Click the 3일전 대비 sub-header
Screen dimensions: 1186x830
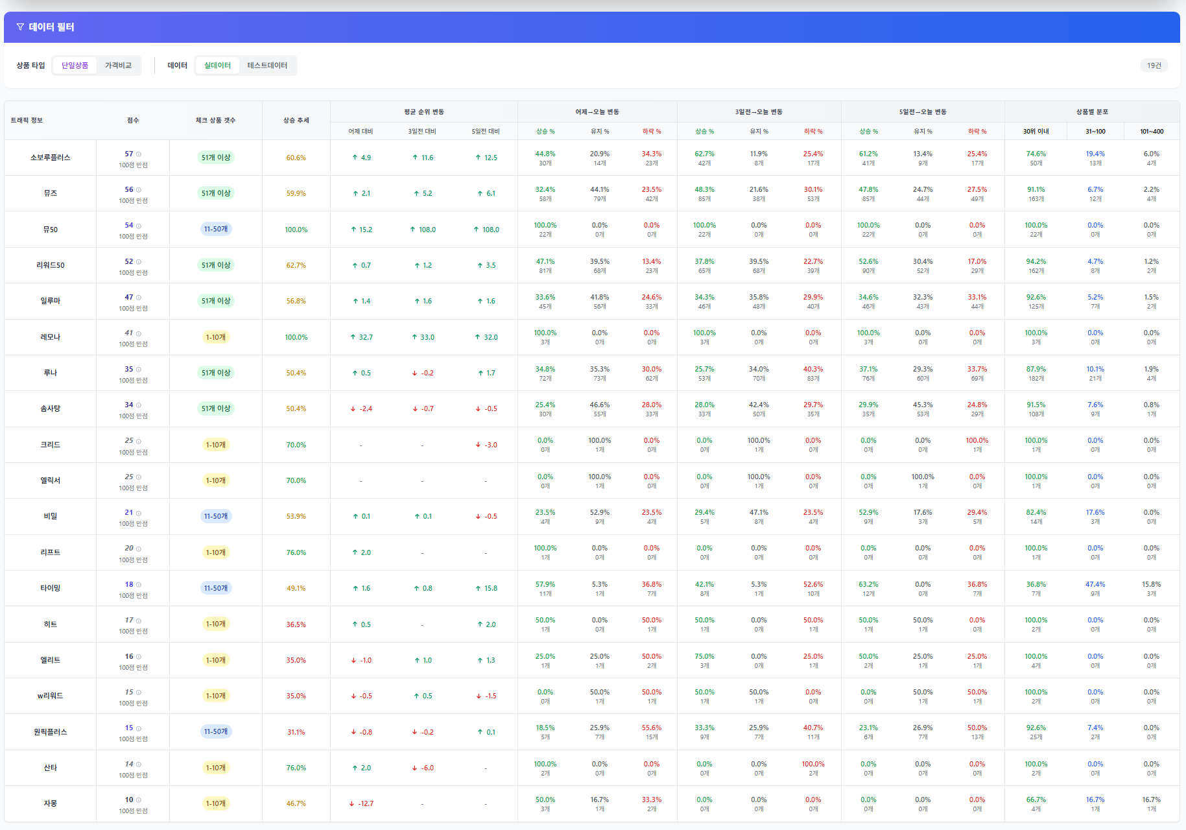[x=422, y=132]
